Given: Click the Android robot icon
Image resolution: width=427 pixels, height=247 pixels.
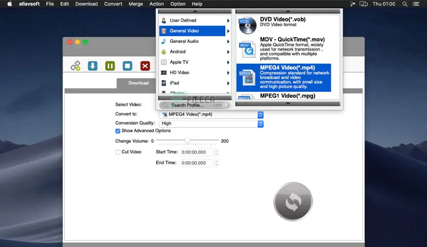Looking at the screenshot, I should 163,52.
